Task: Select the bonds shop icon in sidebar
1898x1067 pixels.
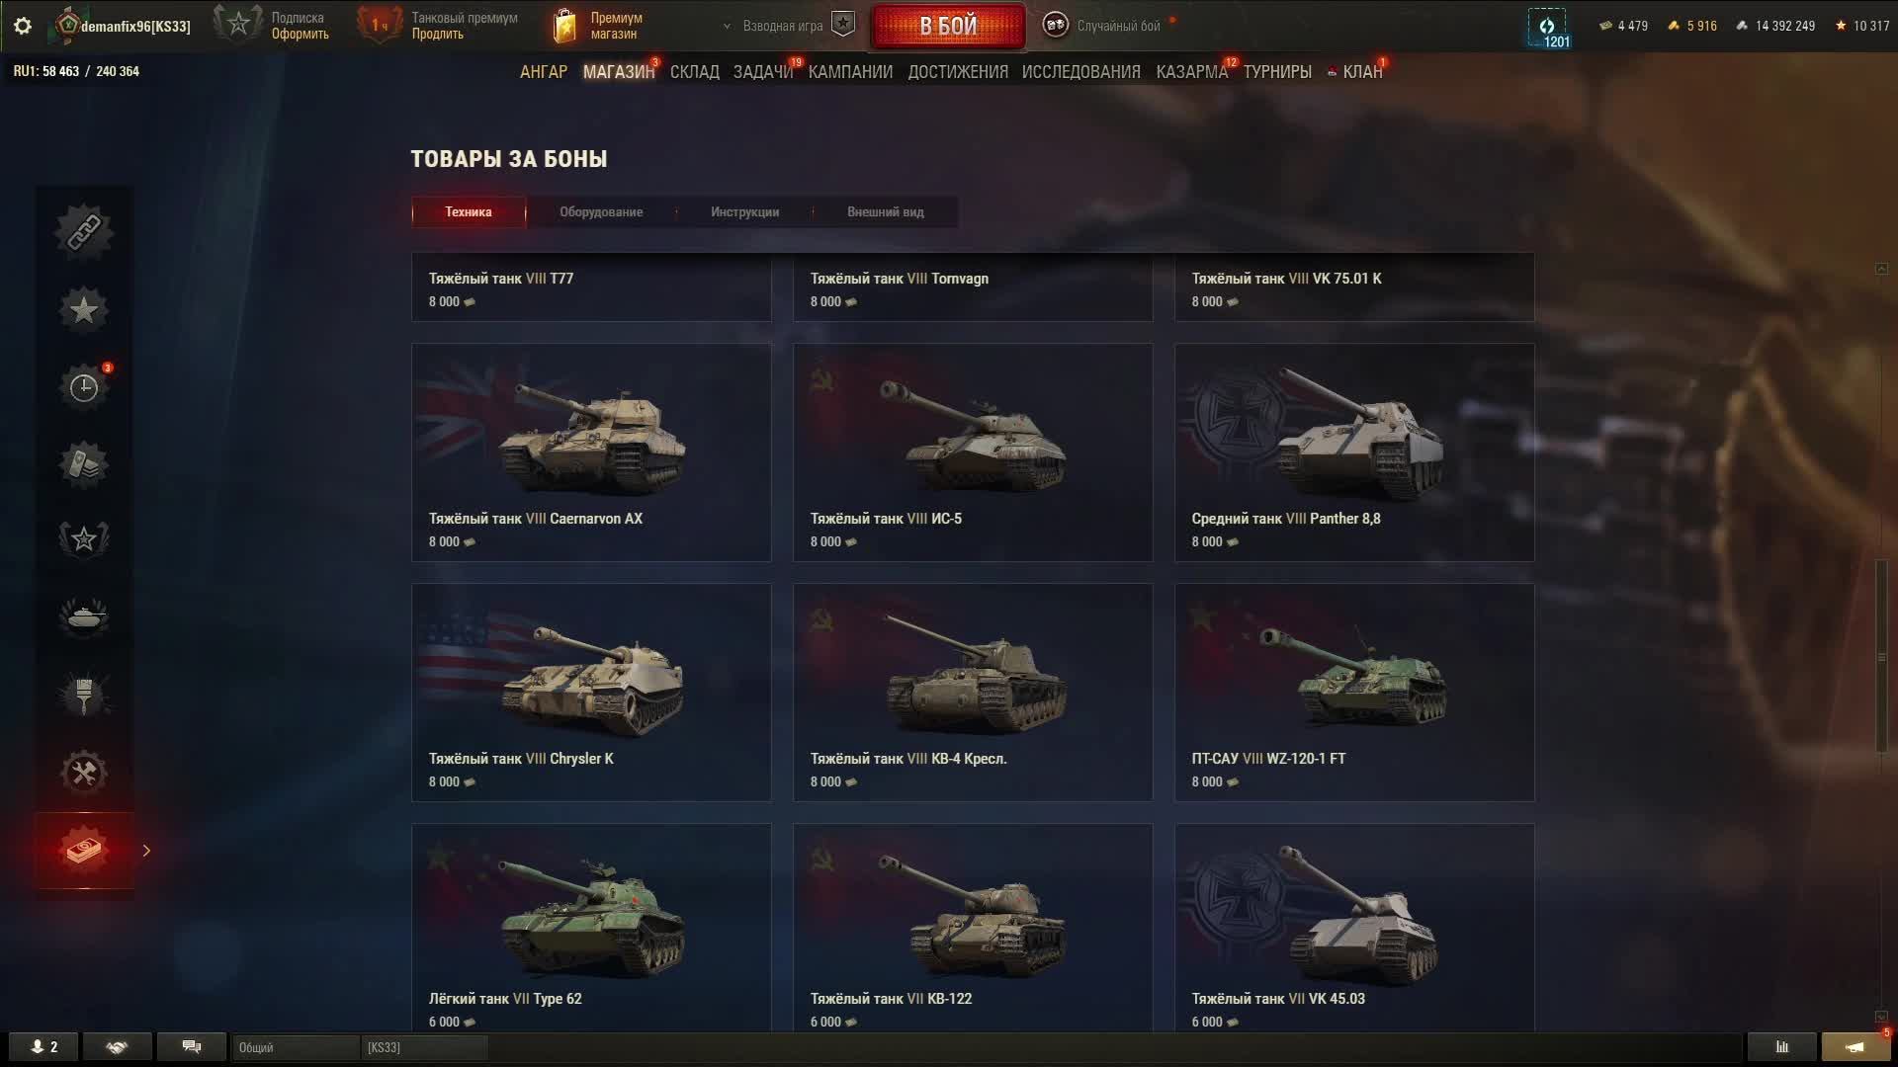Action: pos(84,850)
